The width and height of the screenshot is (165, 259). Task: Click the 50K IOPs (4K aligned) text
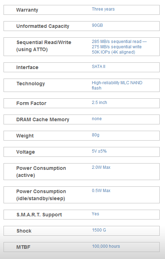(x=113, y=52)
